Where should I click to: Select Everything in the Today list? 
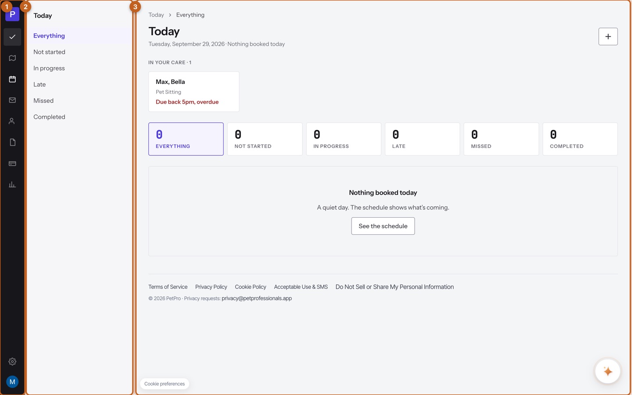point(79,36)
